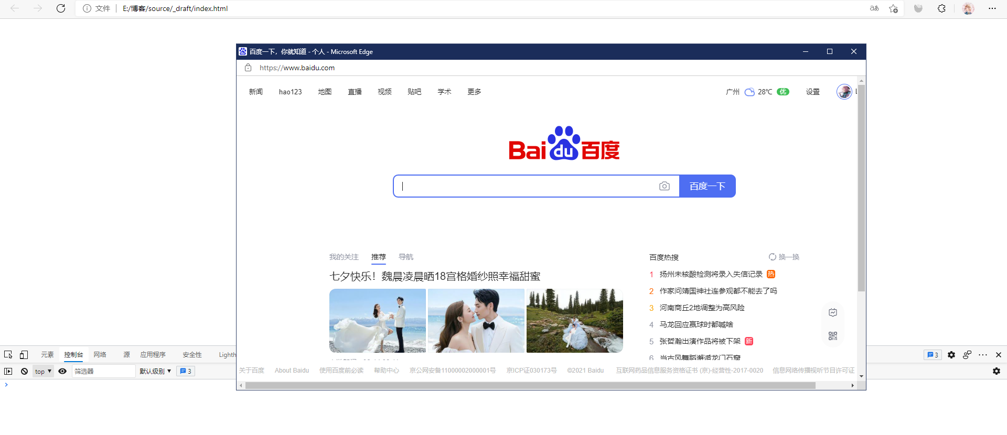1007x435 pixels.
Task: Open the kissing couple photo thumbnail
Action: [476, 321]
